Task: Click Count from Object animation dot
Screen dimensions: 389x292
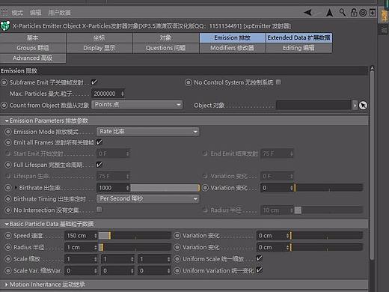Action: 4,105
